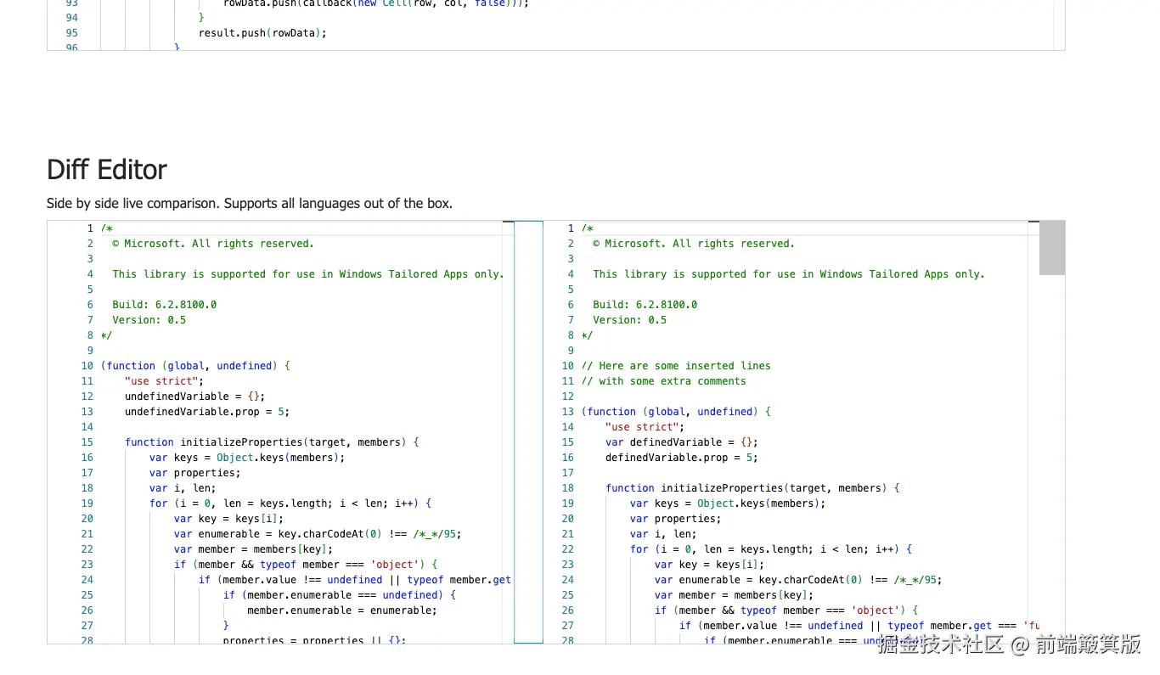Click left pane 'Build: 6.2.8100.0' line
The width and height of the screenshot is (1160, 675).
click(164, 305)
